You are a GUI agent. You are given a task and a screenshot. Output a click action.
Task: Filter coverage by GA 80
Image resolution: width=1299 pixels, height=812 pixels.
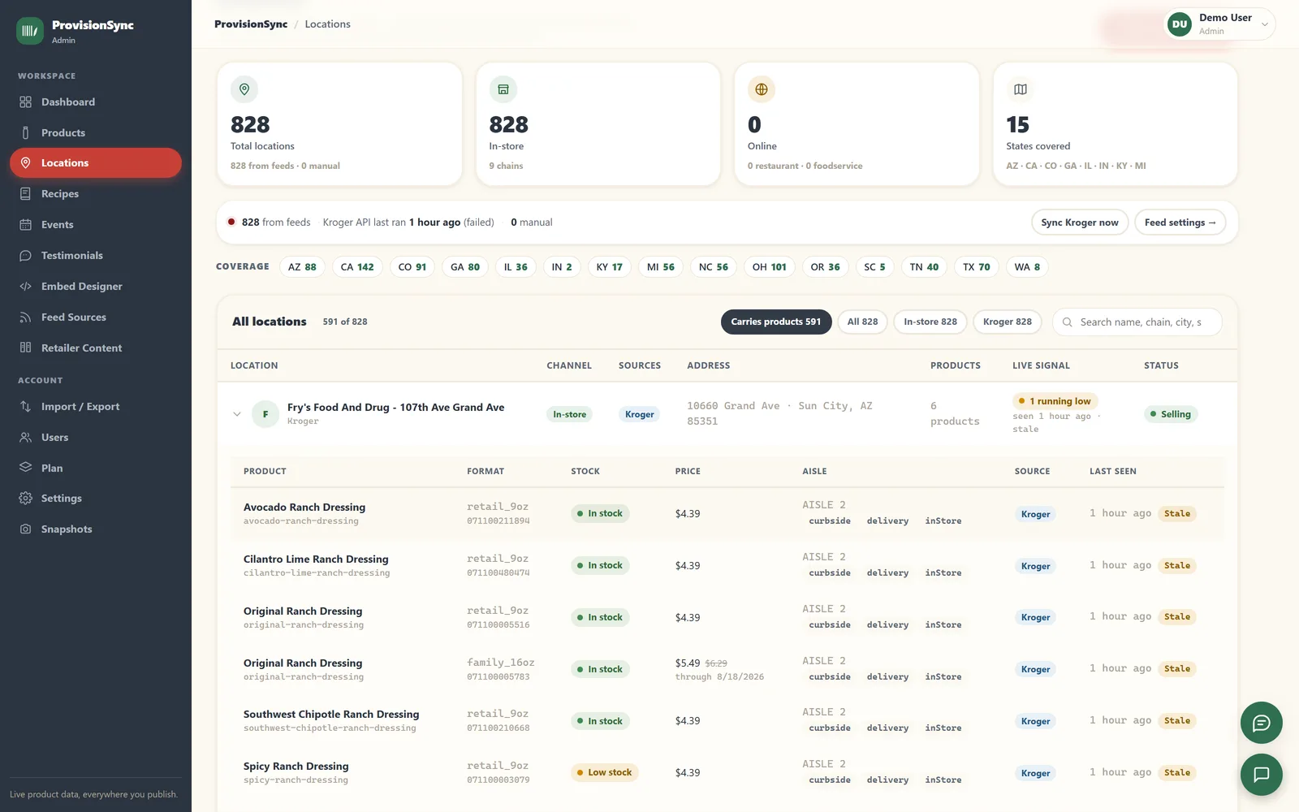point(465,267)
